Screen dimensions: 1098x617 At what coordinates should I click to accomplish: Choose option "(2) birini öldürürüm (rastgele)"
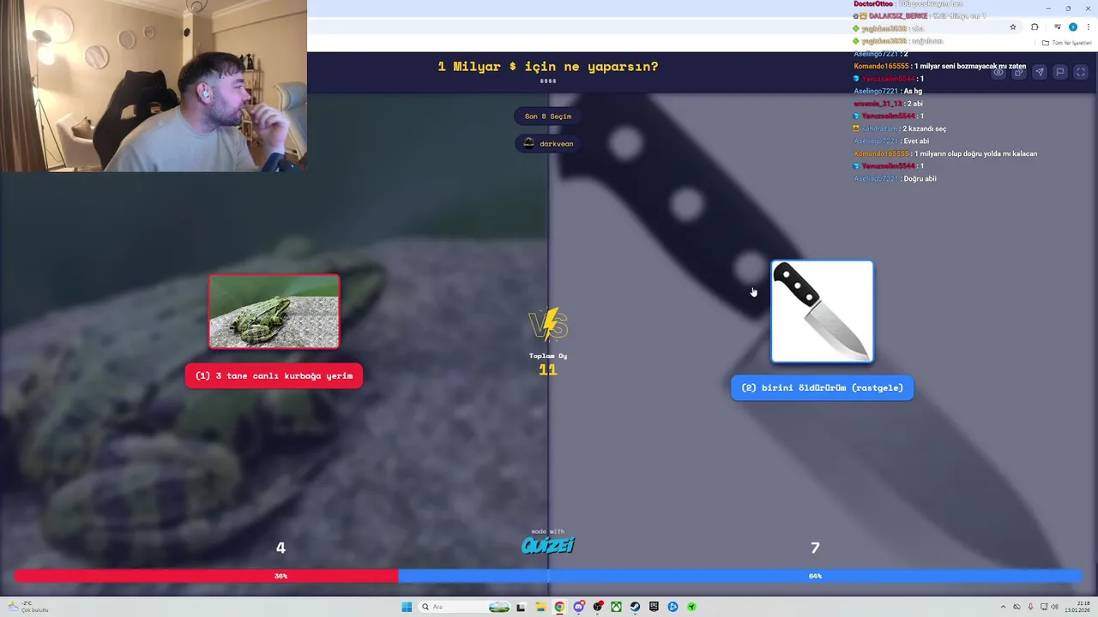click(x=822, y=387)
